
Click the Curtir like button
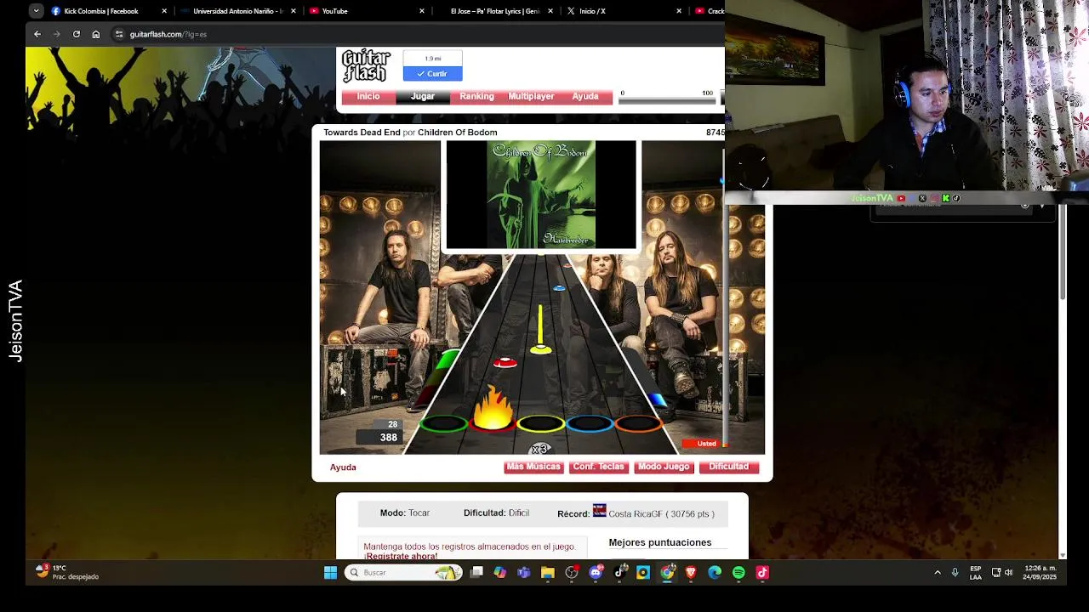pyautogui.click(x=433, y=74)
